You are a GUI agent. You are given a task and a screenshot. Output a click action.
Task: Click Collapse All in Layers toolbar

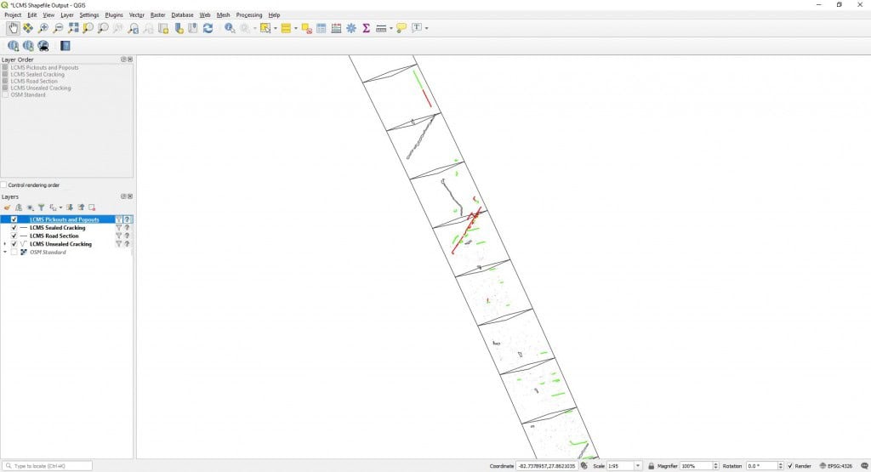coord(81,208)
